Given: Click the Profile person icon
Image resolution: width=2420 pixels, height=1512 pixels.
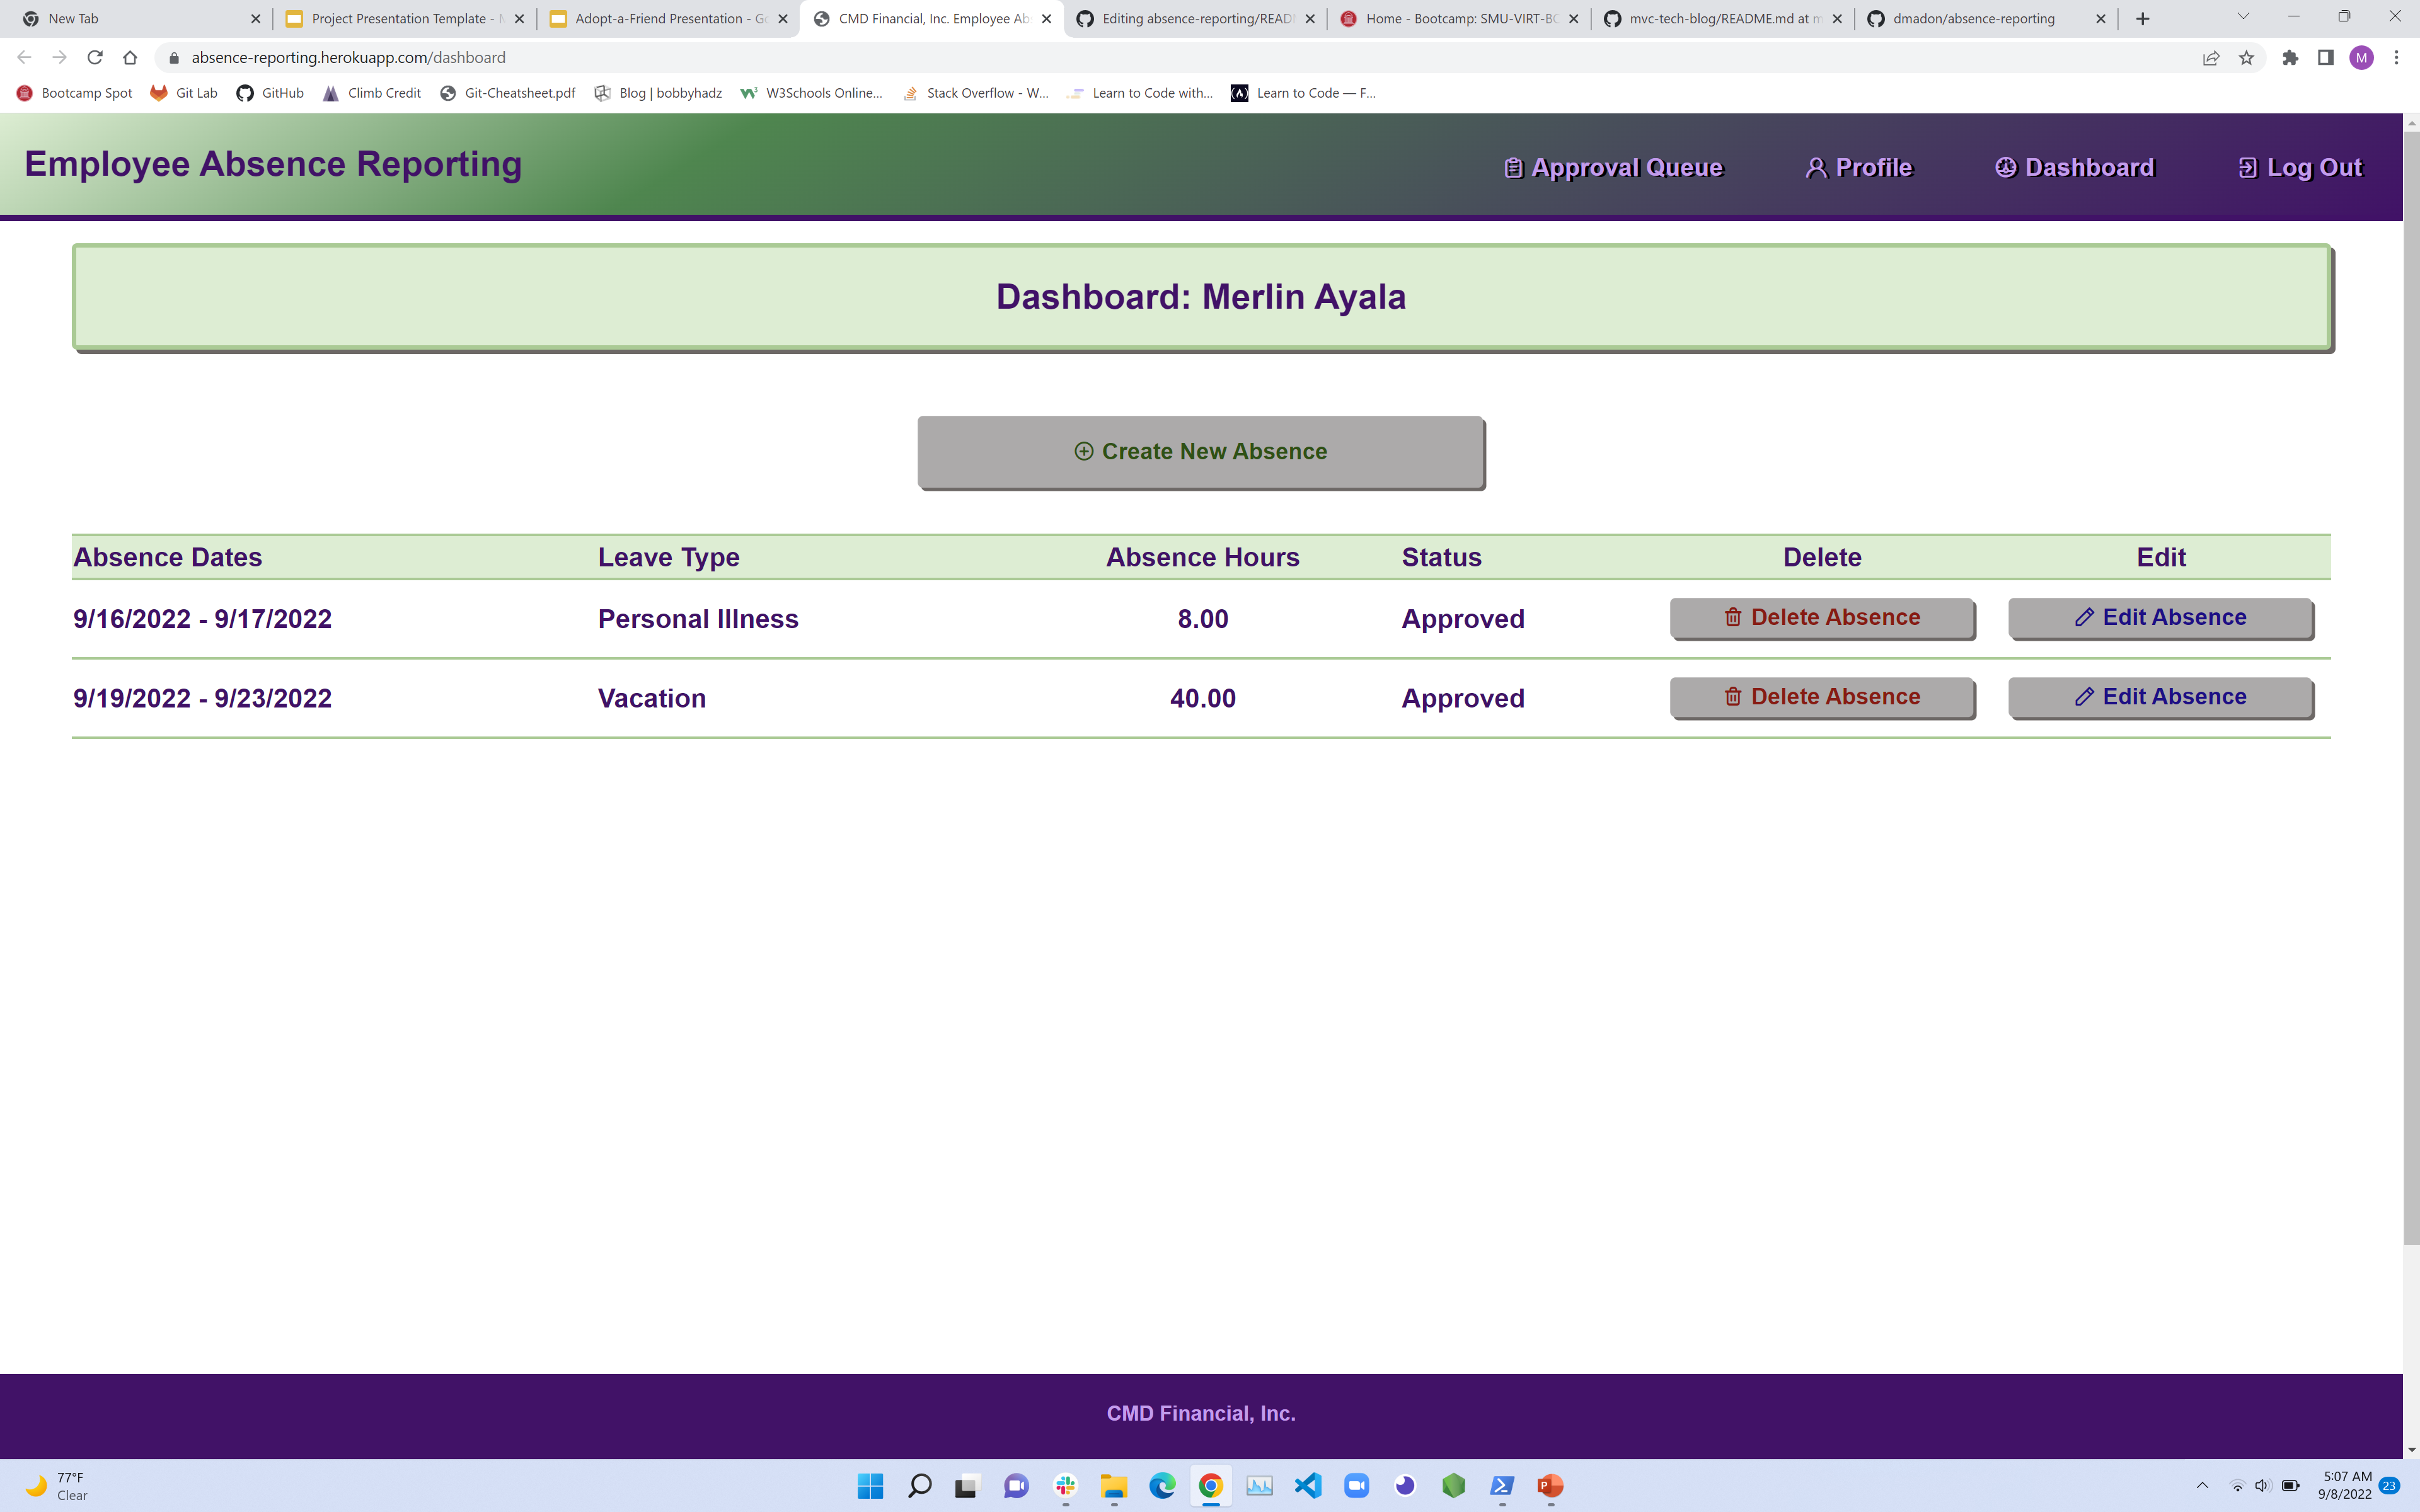Looking at the screenshot, I should pos(1816,168).
